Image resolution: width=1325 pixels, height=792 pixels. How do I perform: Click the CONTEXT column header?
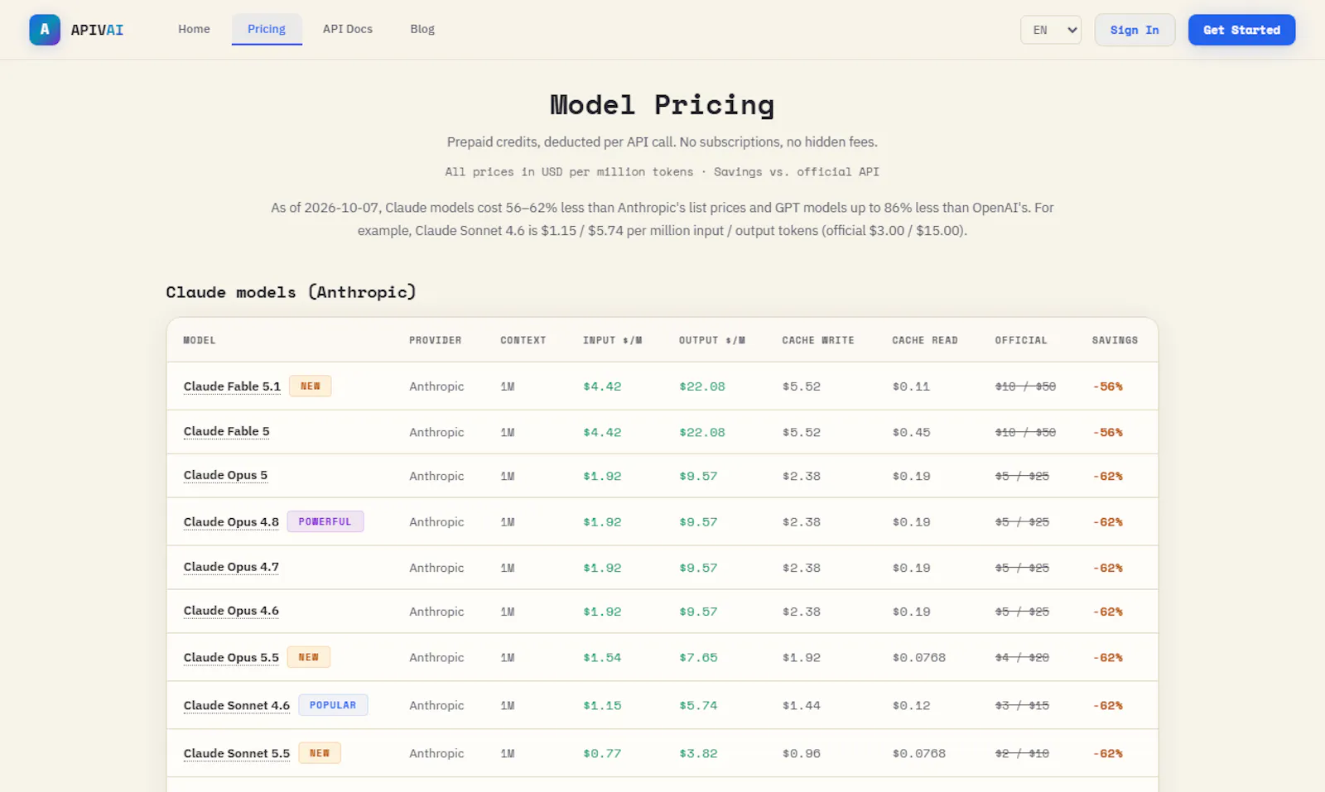click(523, 340)
